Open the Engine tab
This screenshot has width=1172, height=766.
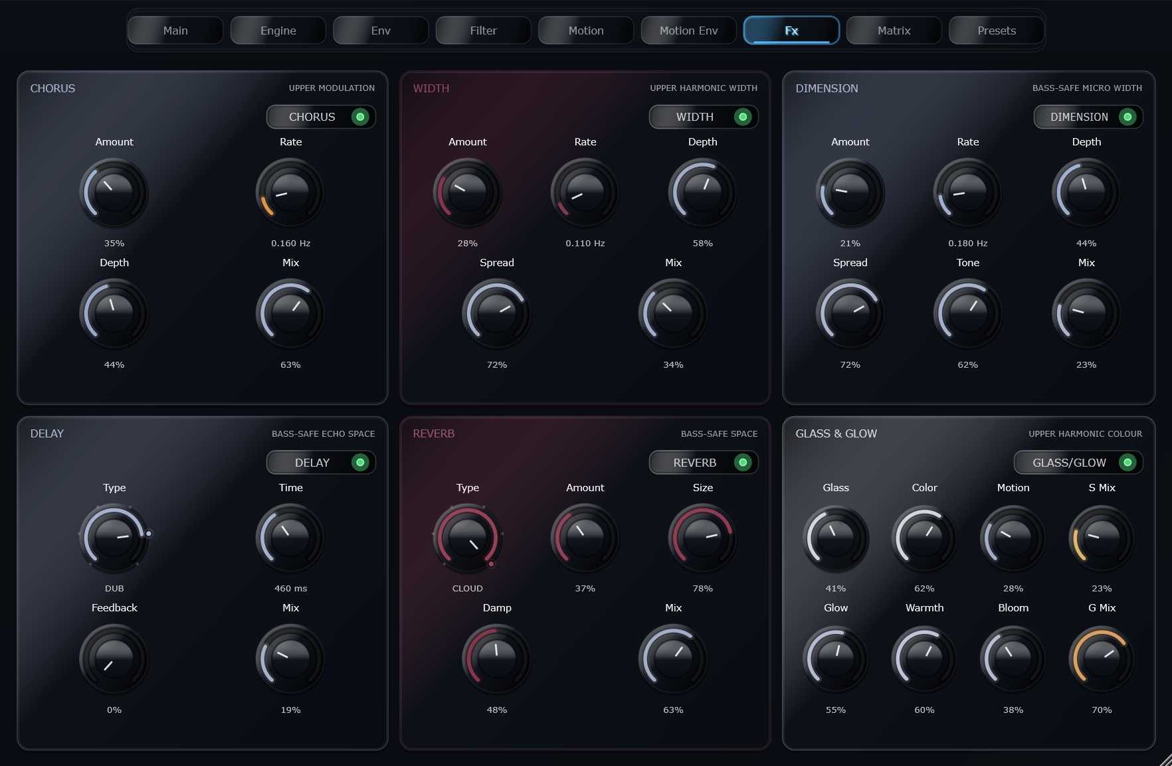(x=278, y=31)
